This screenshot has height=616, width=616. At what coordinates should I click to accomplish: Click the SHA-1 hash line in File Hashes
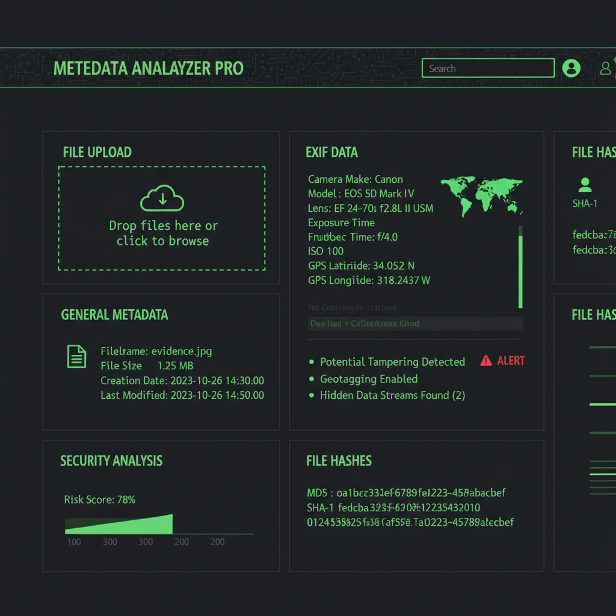click(393, 508)
